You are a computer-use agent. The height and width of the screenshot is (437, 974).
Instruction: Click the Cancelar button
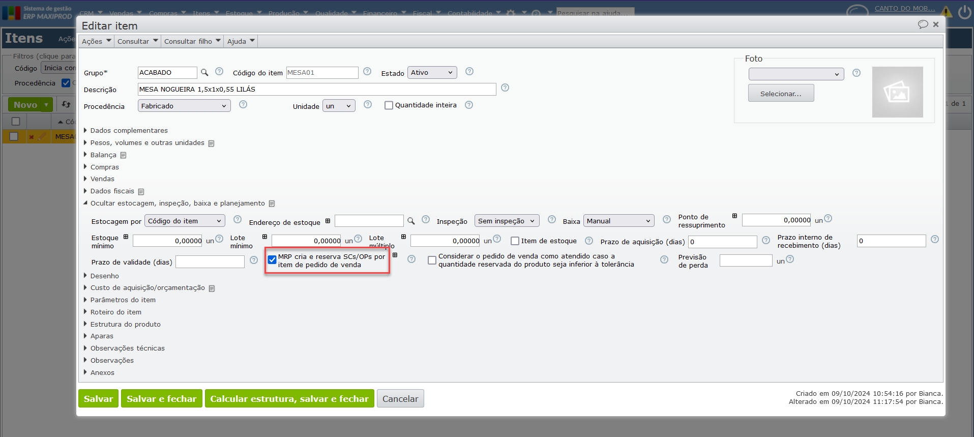tap(400, 398)
